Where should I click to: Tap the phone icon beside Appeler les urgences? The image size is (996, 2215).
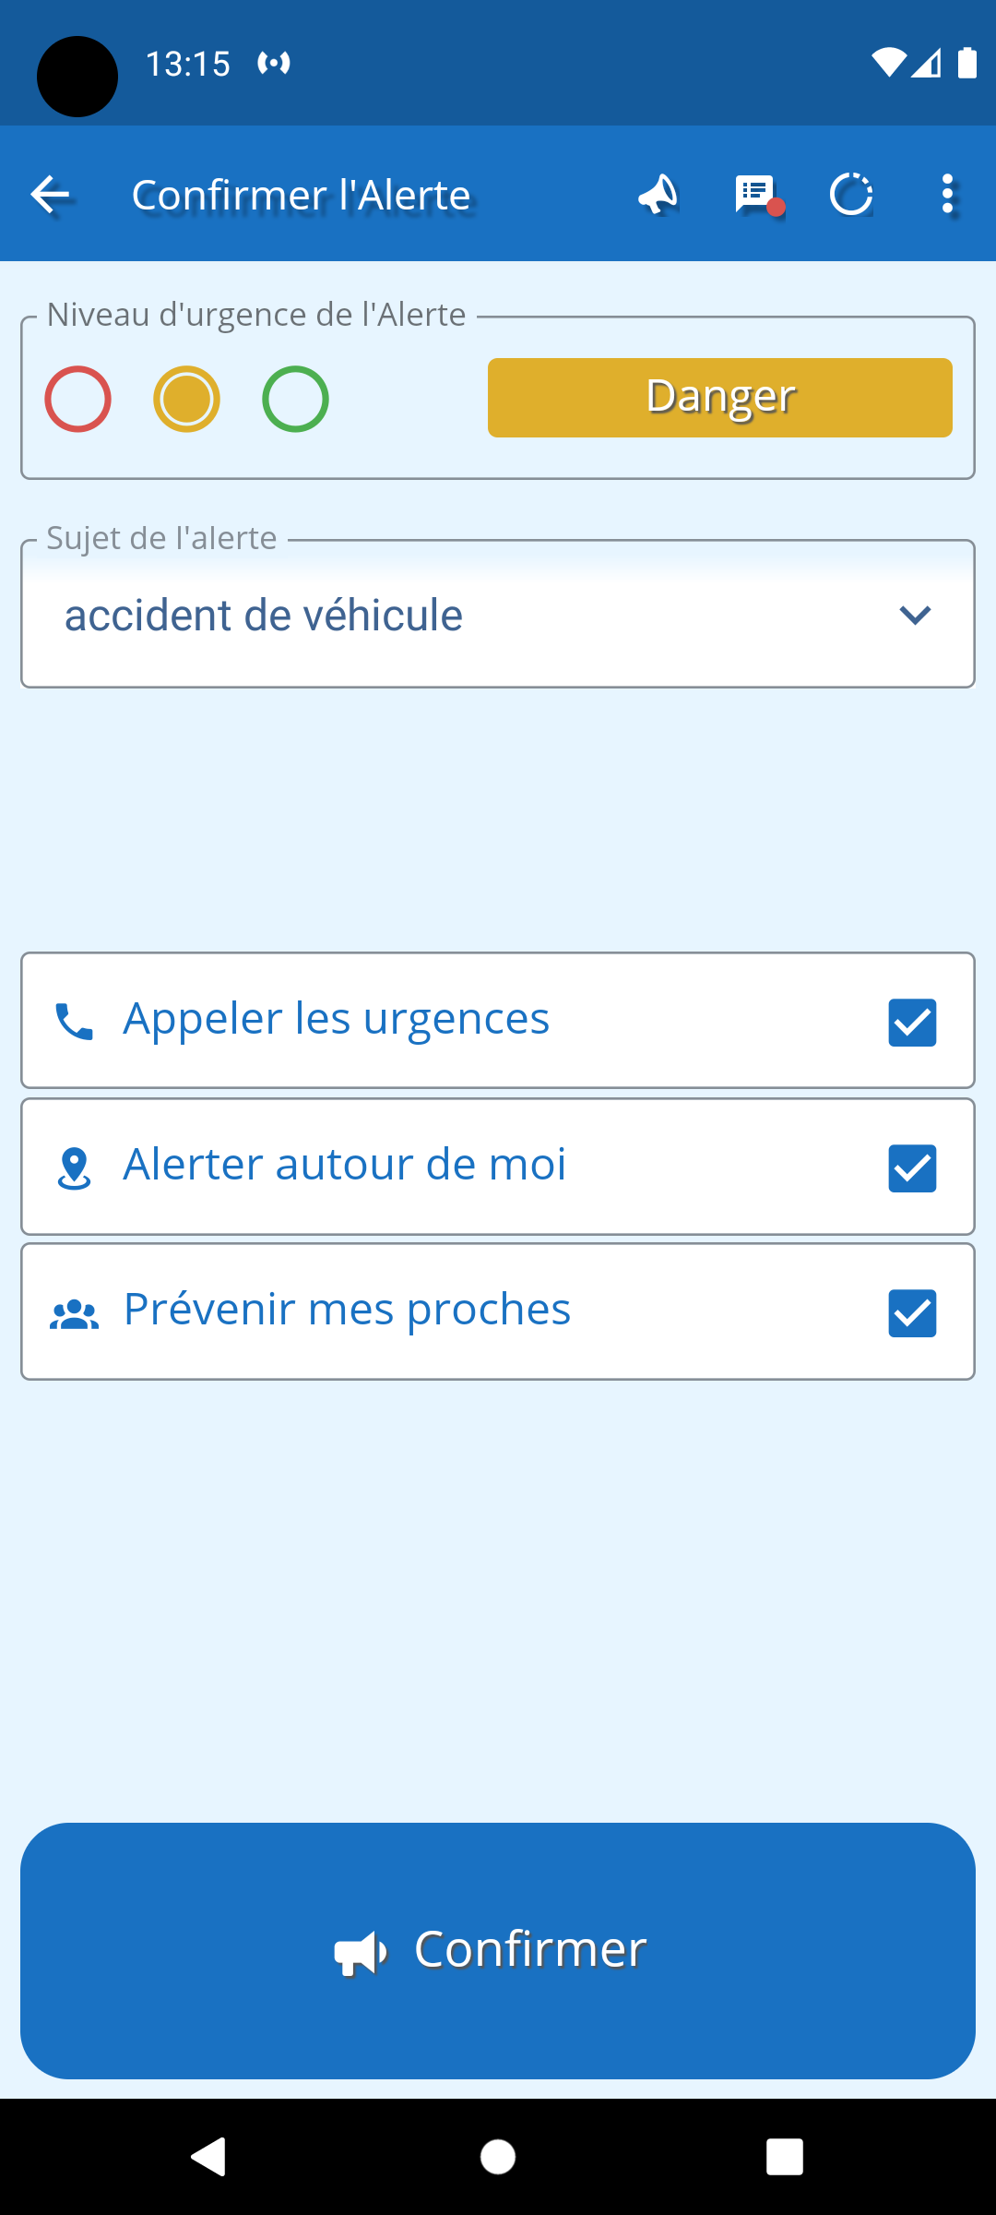(x=74, y=1022)
